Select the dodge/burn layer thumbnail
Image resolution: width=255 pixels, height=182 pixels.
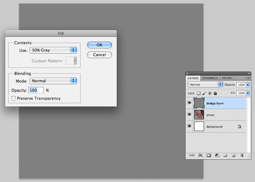(x=199, y=103)
